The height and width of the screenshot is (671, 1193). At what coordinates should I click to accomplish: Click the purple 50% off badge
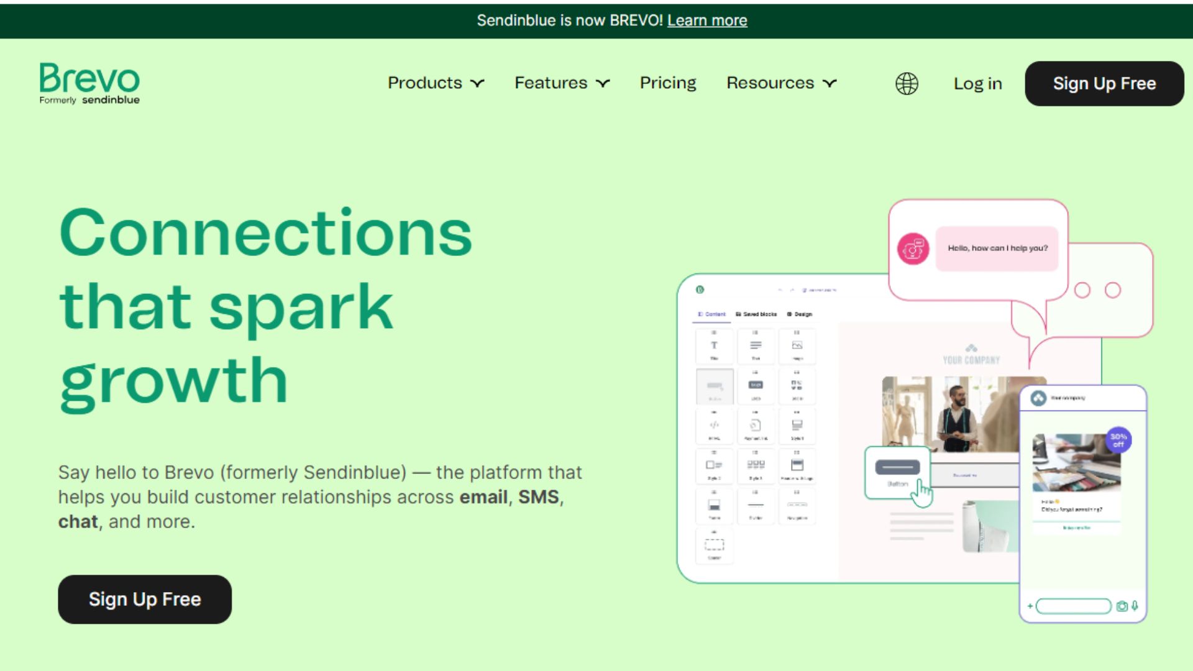coord(1118,440)
